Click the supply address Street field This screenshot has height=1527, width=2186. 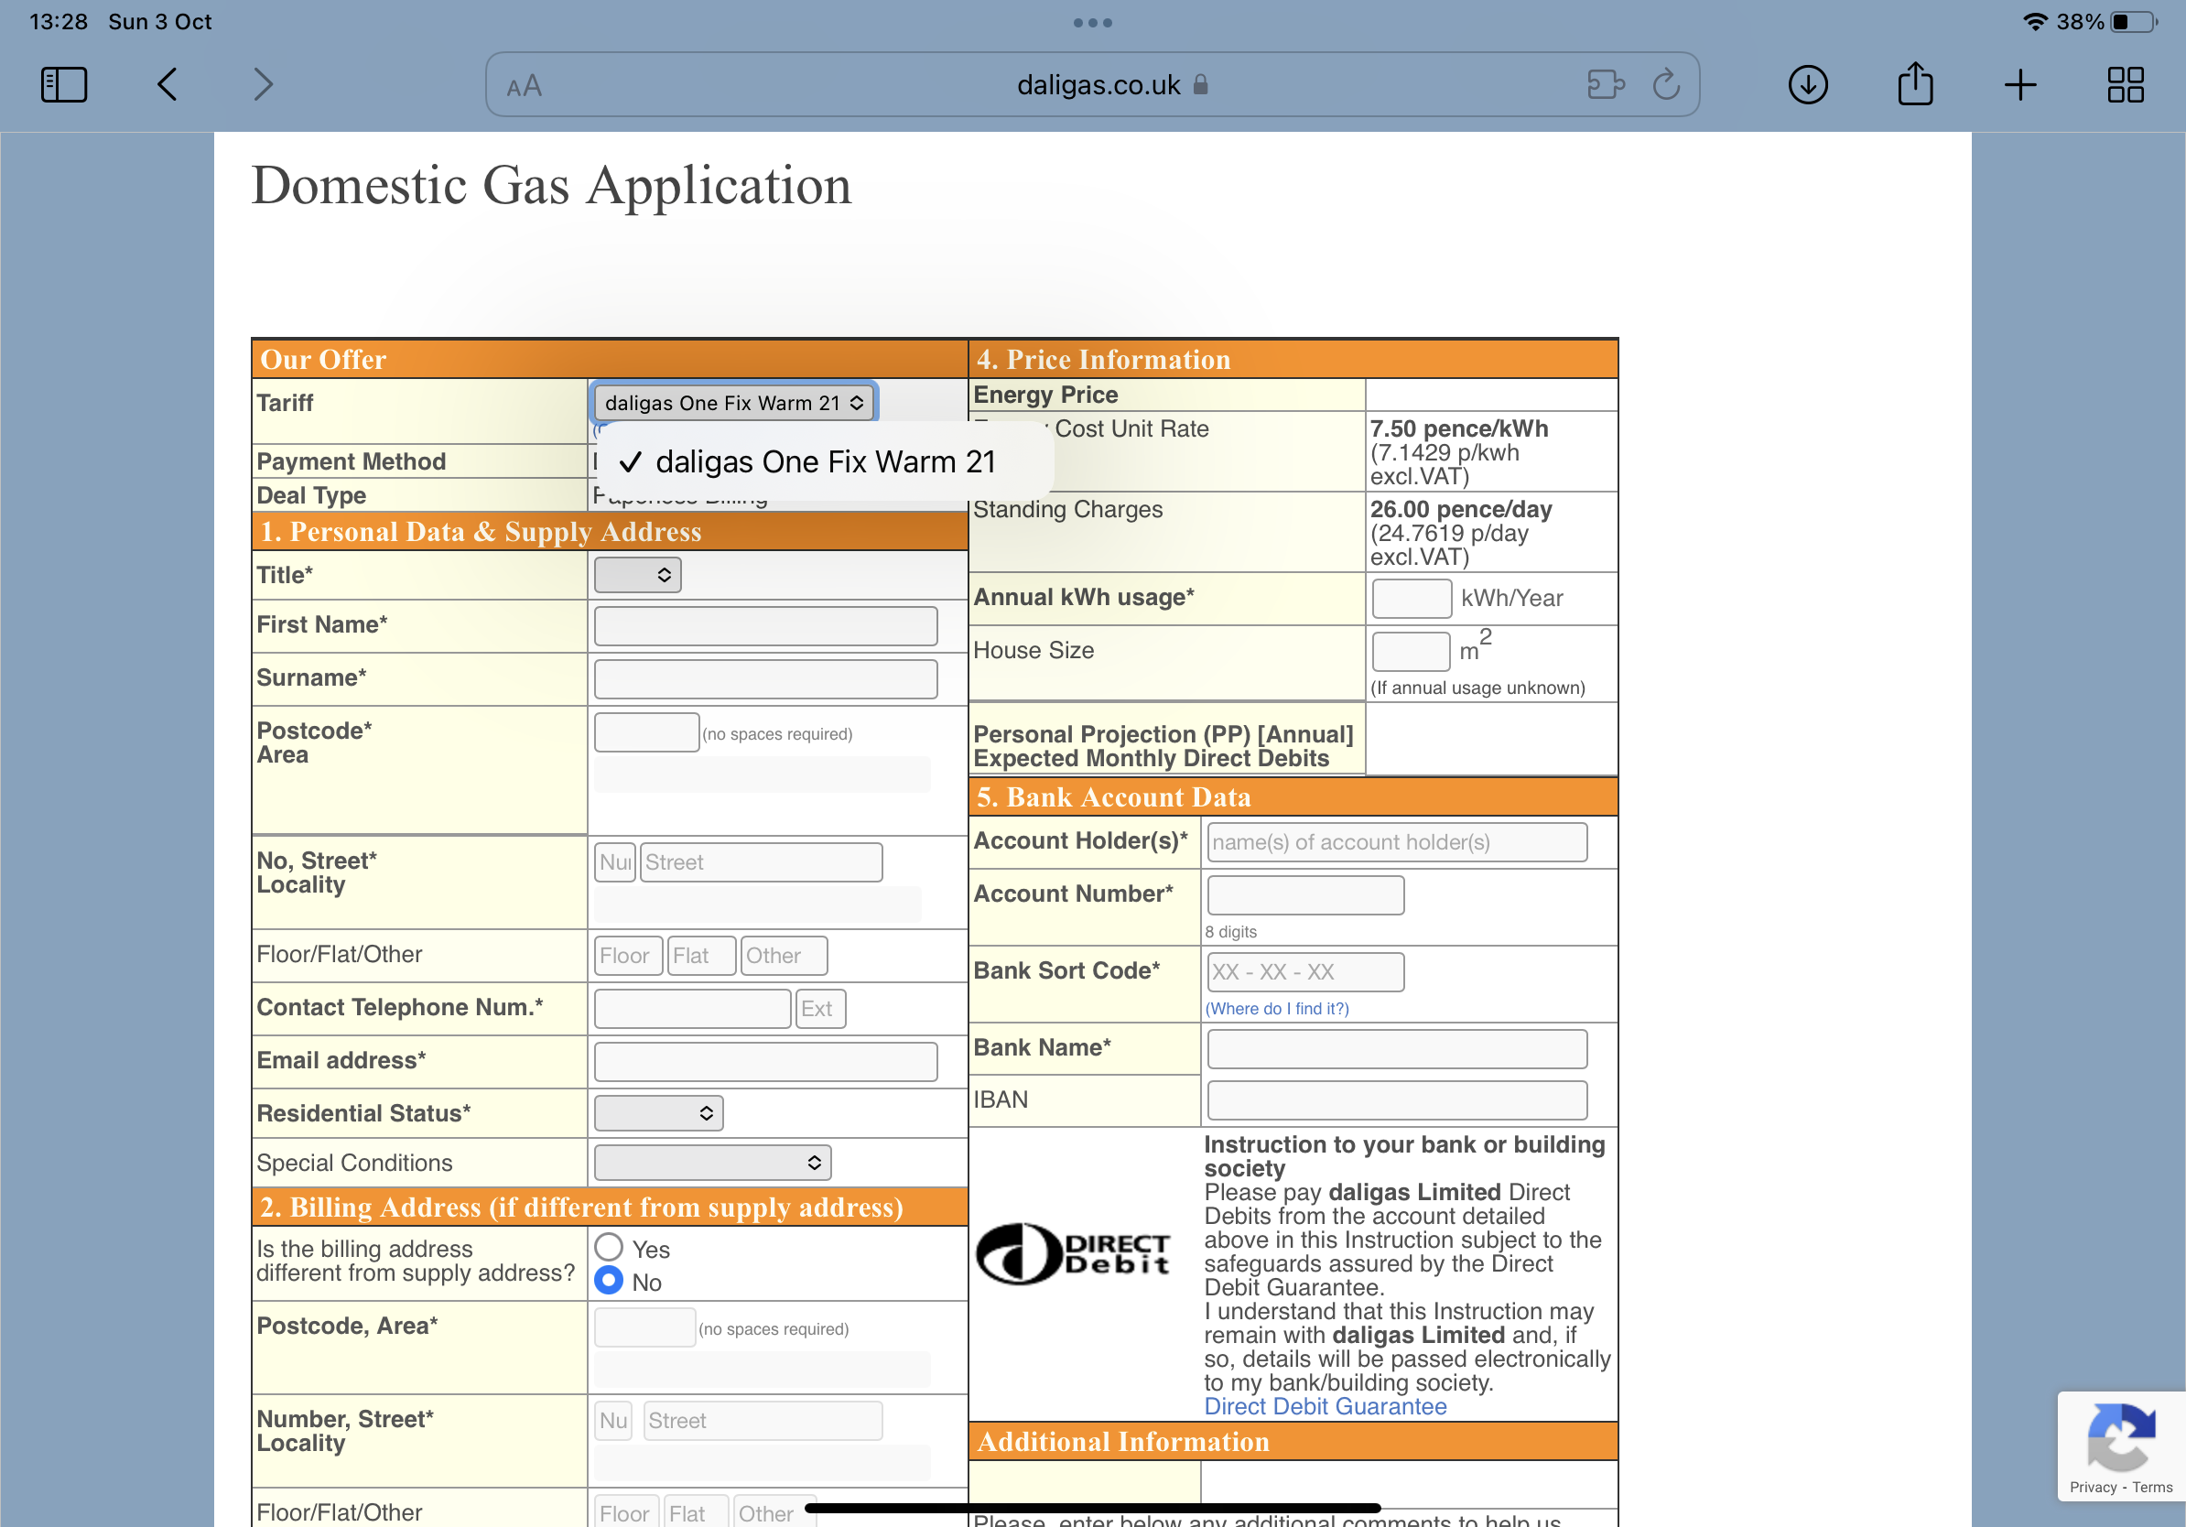tap(761, 861)
